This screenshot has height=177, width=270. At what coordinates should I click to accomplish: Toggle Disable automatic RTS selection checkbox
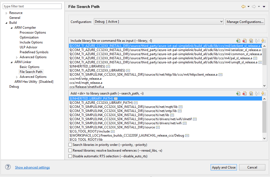click(x=70, y=156)
